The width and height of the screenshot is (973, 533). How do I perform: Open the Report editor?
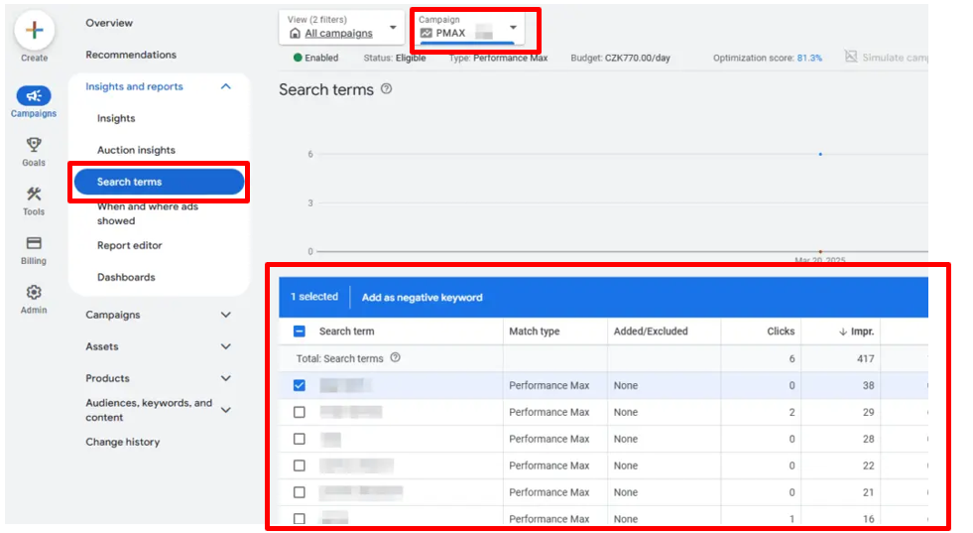(130, 245)
